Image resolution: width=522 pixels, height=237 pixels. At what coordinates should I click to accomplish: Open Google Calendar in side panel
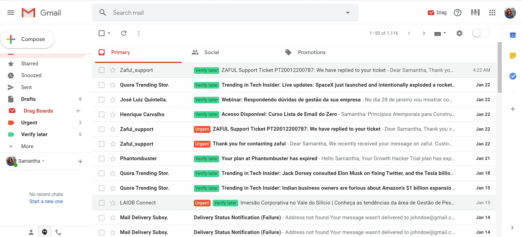click(x=513, y=35)
